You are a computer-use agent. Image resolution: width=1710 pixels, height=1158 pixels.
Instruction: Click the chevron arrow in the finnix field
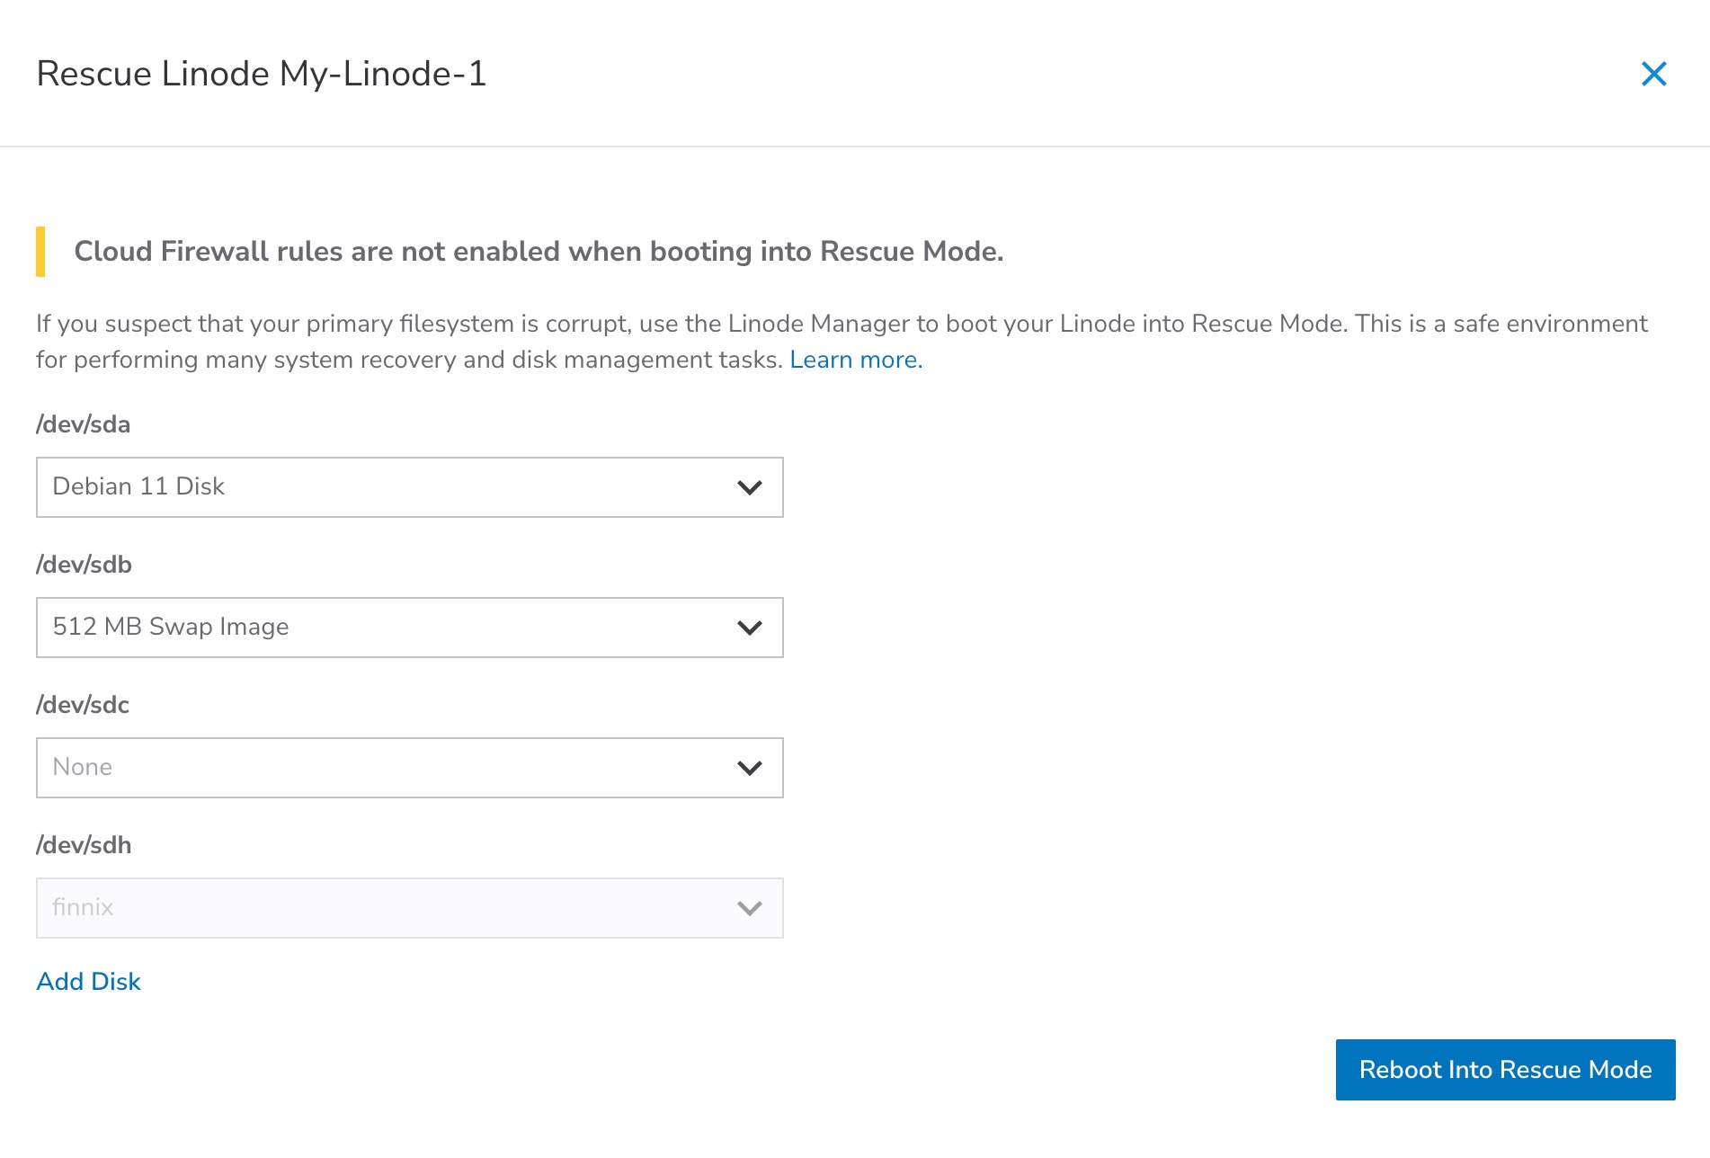(749, 908)
